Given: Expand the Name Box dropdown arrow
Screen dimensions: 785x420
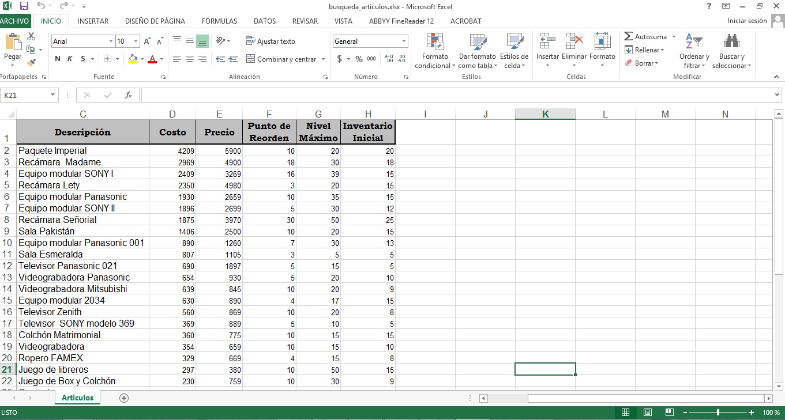Looking at the screenshot, I should point(53,95).
